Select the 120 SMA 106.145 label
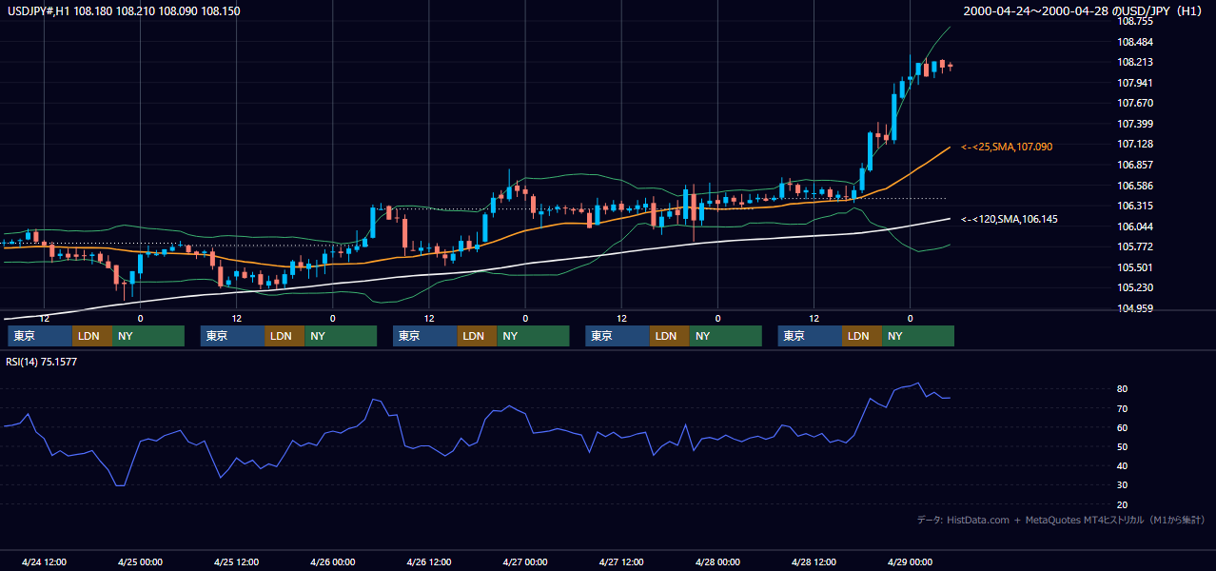1216x571 pixels. (1009, 219)
